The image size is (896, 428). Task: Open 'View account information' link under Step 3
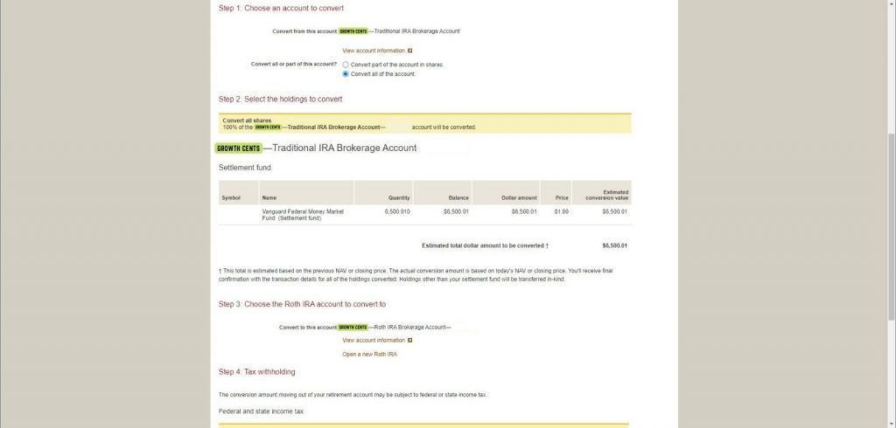pyautogui.click(x=373, y=340)
